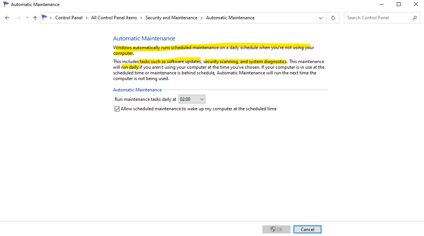Uncheck Allow scheduled maintenance to wake computer
The height and width of the screenshot is (236, 424).
tap(117, 109)
